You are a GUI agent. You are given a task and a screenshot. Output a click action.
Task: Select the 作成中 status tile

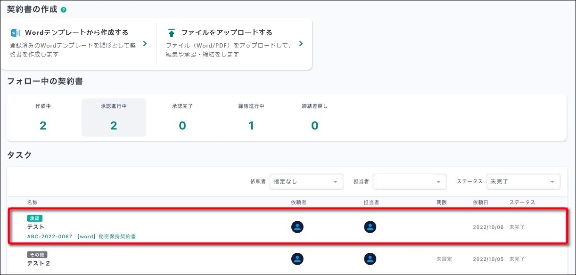click(x=43, y=118)
